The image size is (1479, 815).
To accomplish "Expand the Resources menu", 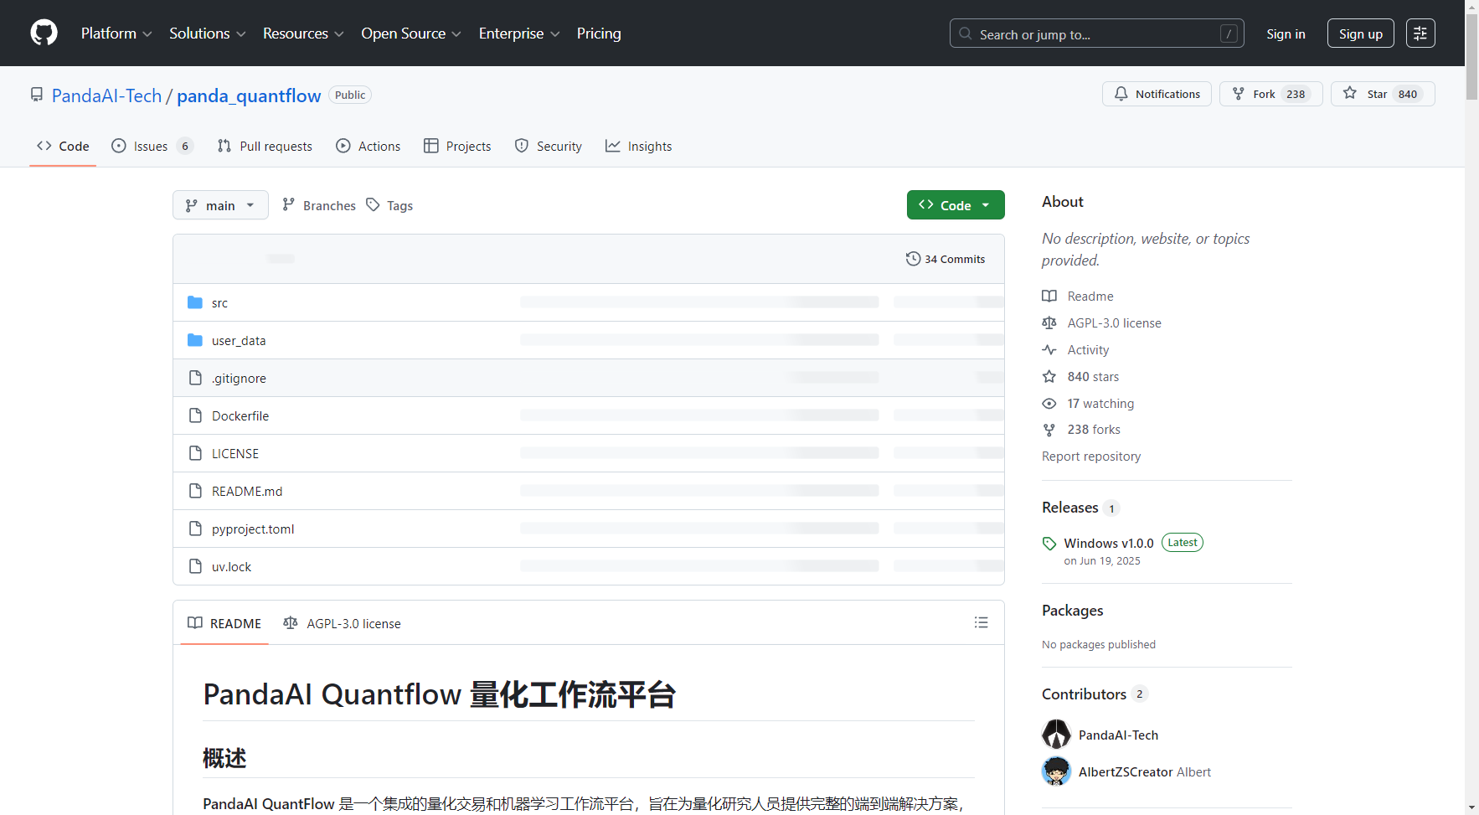I will [x=303, y=34].
